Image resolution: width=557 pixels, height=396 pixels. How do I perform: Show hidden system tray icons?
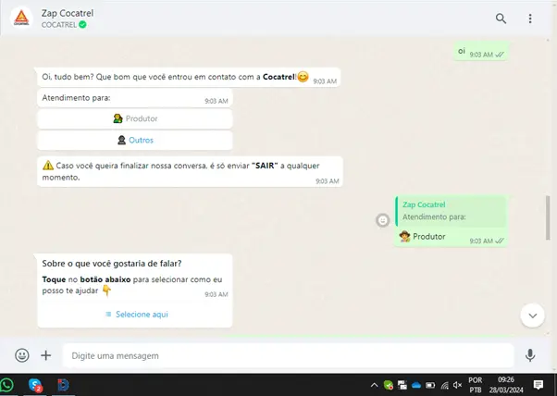click(x=374, y=385)
